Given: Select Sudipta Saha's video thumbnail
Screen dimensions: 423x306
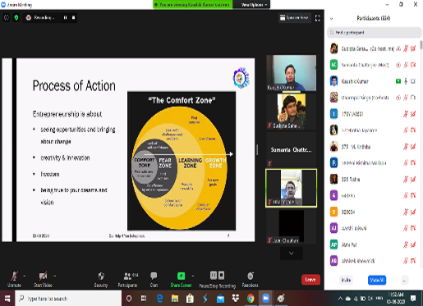Looking at the screenshot, I should tap(291, 112).
